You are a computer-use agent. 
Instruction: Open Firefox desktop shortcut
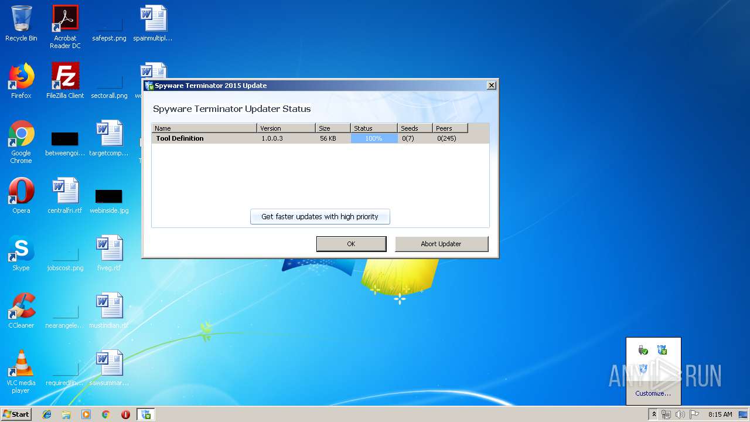[21, 81]
